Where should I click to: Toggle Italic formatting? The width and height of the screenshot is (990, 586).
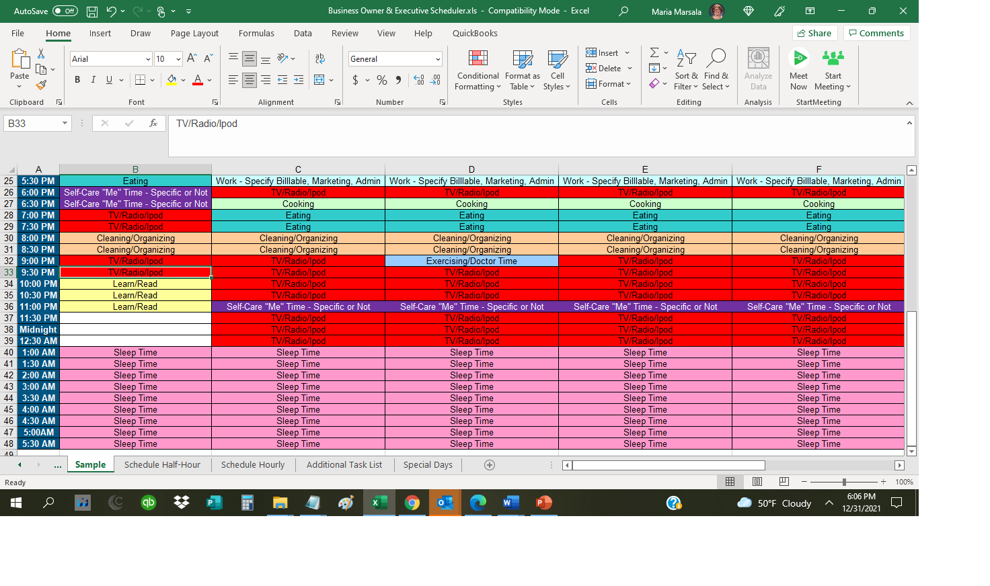click(x=93, y=80)
